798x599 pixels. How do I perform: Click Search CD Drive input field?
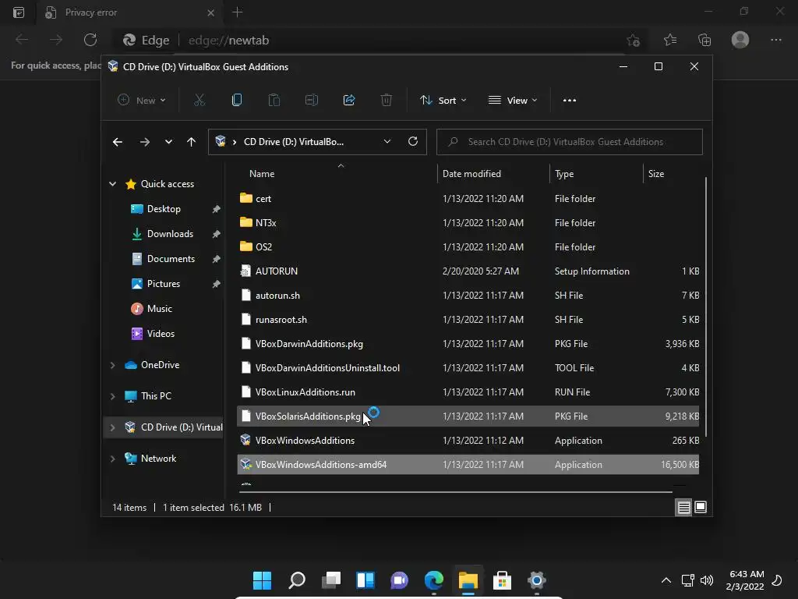(x=570, y=142)
